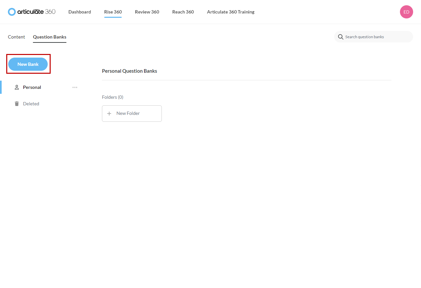Switch to the Content tab
The height and width of the screenshot is (288, 421).
tap(16, 37)
